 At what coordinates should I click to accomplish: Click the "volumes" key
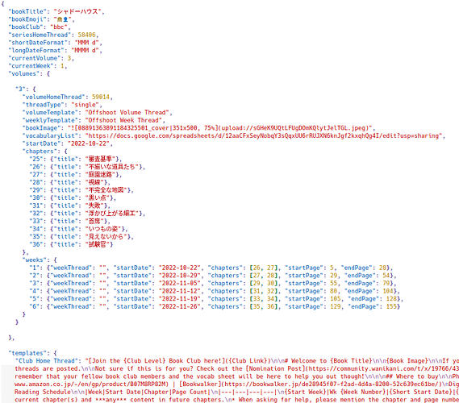pos(23,73)
